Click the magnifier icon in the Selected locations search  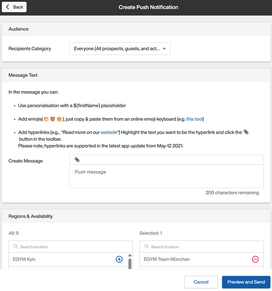[x=147, y=247]
